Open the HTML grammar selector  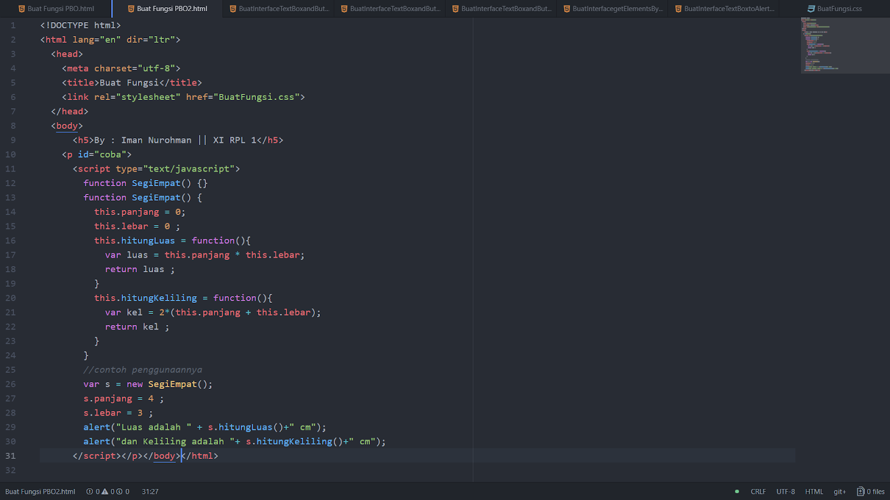(x=814, y=492)
